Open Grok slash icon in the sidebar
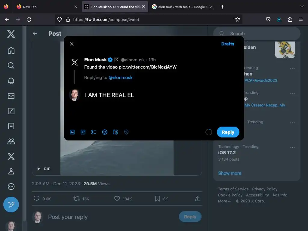Image resolution: width=308 pixels, height=231 pixels. [11, 111]
